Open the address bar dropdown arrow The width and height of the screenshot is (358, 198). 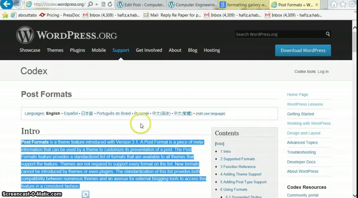[x=96, y=5]
